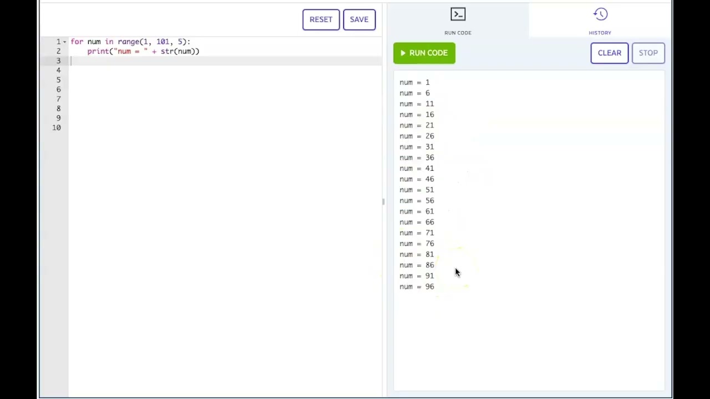This screenshot has width=710, height=399.
Task: Click line number 7 in gutter
Action: (58, 99)
